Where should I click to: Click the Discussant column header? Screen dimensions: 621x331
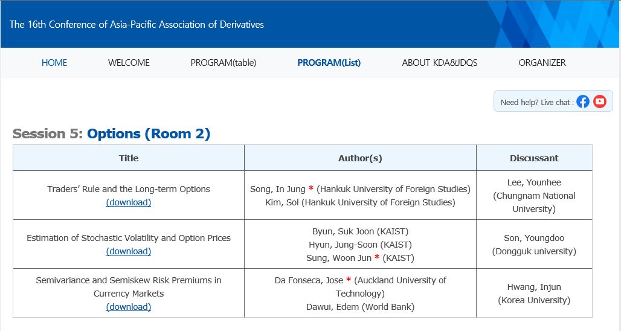tap(534, 158)
